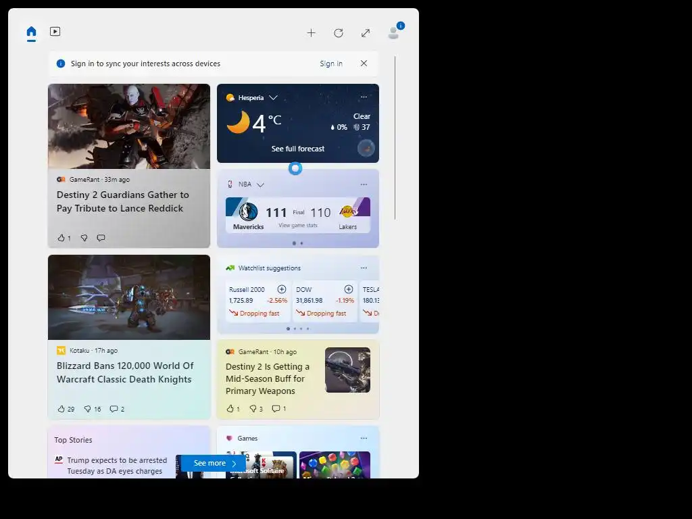Select second page dot in NBA widget

(x=302, y=243)
